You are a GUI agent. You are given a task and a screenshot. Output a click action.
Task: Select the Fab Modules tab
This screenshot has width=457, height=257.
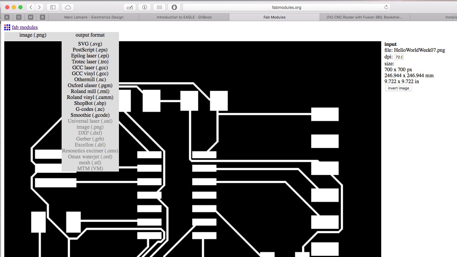[274, 17]
